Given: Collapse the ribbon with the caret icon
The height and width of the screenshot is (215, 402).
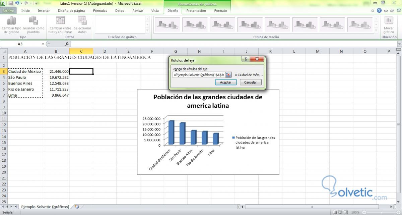Looking at the screenshot, I should [x=373, y=11].
